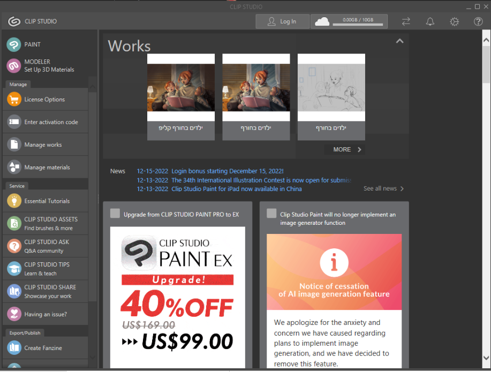This screenshot has width=491, height=372.
Task: Open See all news link
Action: click(x=383, y=188)
